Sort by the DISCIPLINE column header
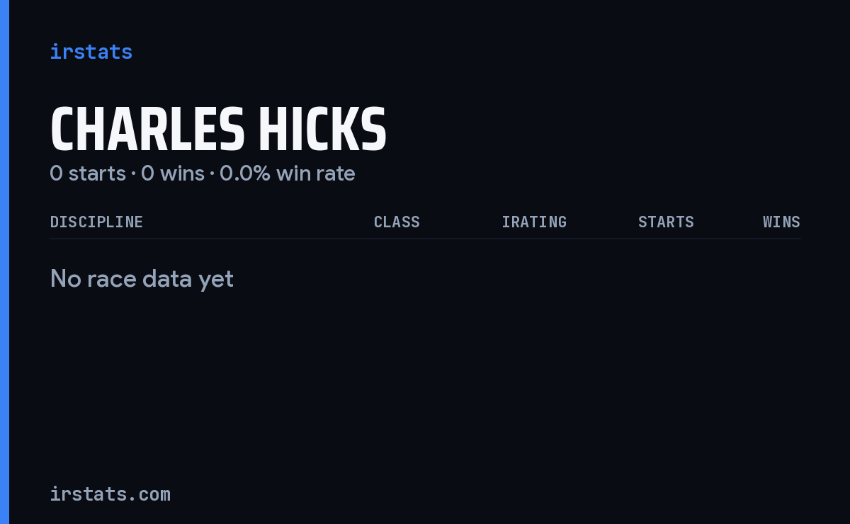The height and width of the screenshot is (524, 850). tap(96, 222)
